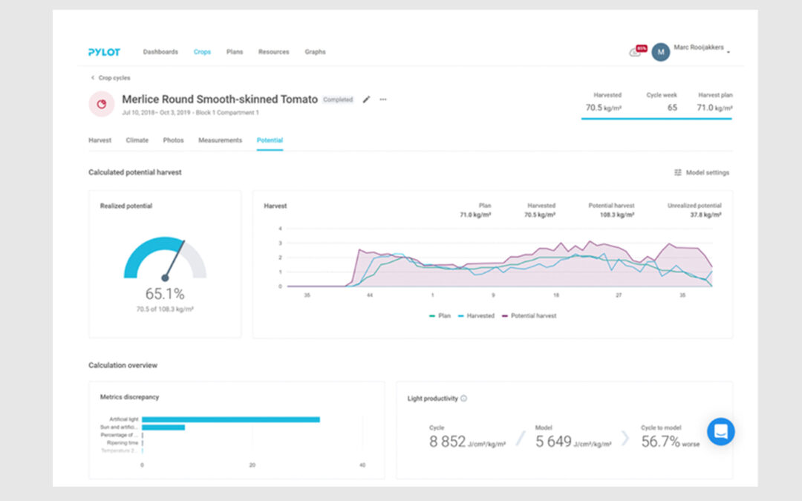802x501 pixels.
Task: Click the Model 5 649 value
Action: [573, 442]
